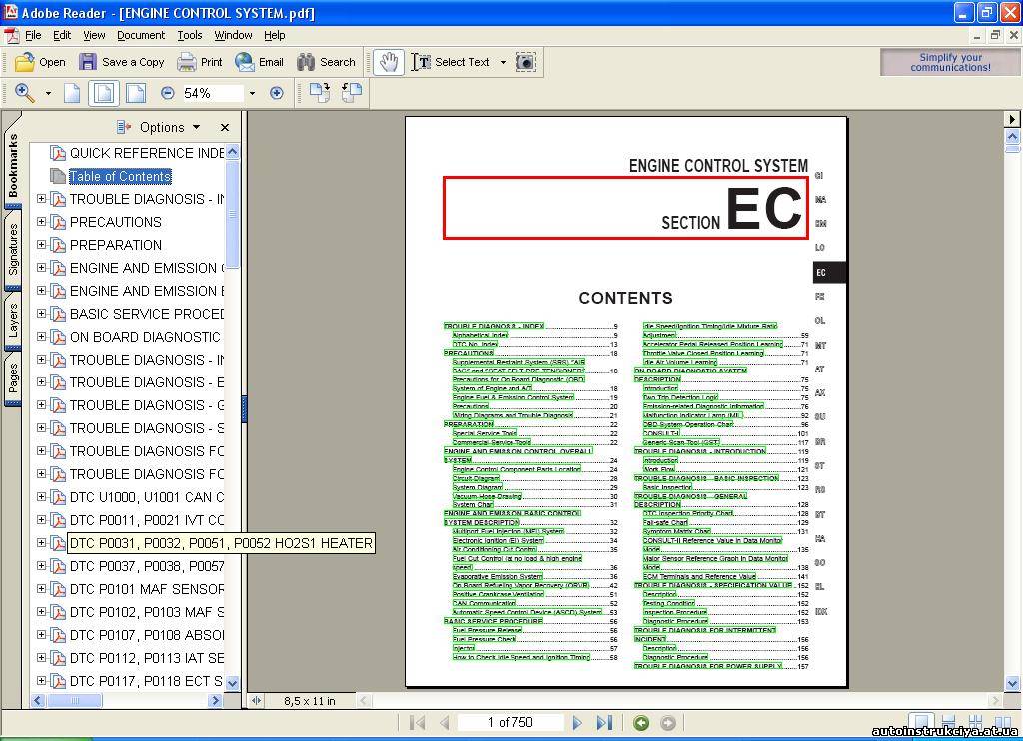Click the zoom in plus button
This screenshot has width=1023, height=741.
coord(277,93)
